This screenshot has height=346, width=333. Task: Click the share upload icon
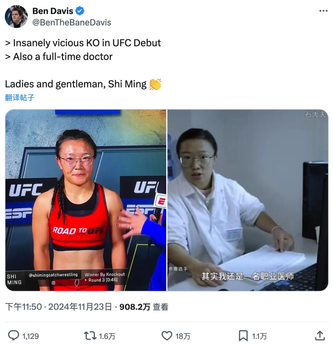tap(320, 336)
